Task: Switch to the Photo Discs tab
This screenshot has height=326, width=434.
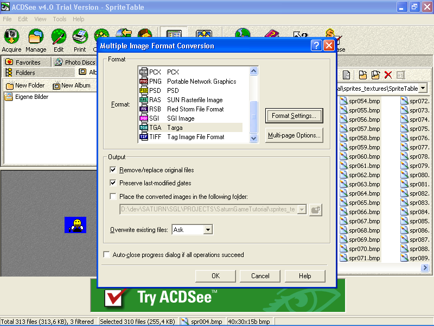Action: (75, 62)
